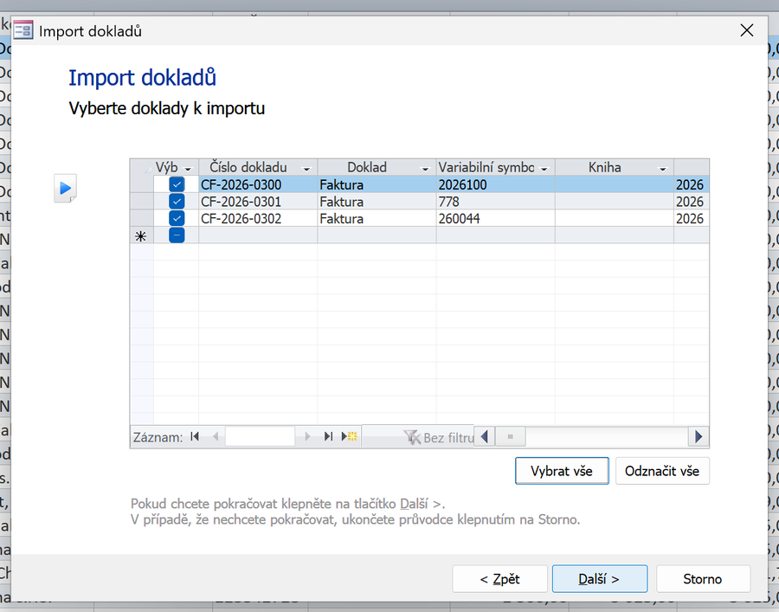Jump to last record navigation icon
The height and width of the screenshot is (612, 779).
click(328, 436)
